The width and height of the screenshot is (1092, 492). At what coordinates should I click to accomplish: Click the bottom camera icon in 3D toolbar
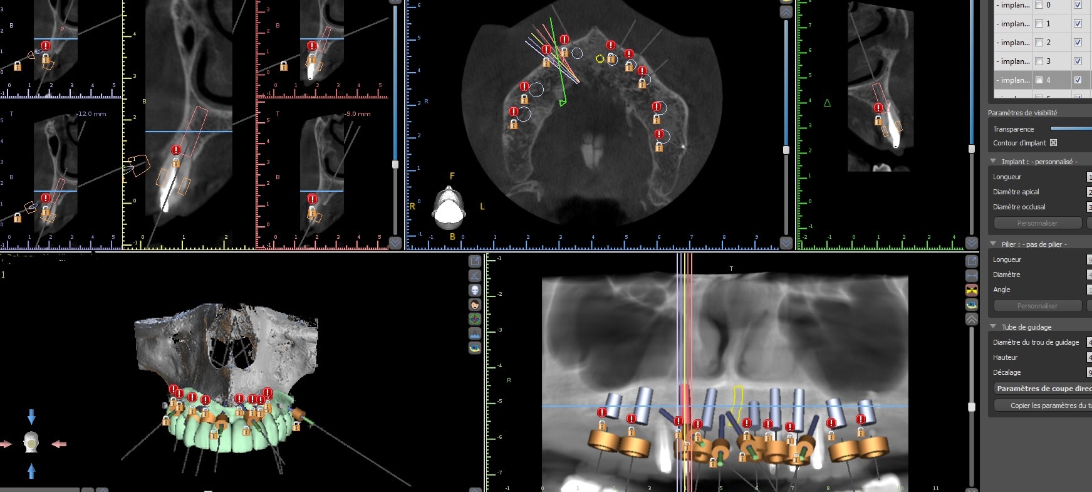click(475, 348)
